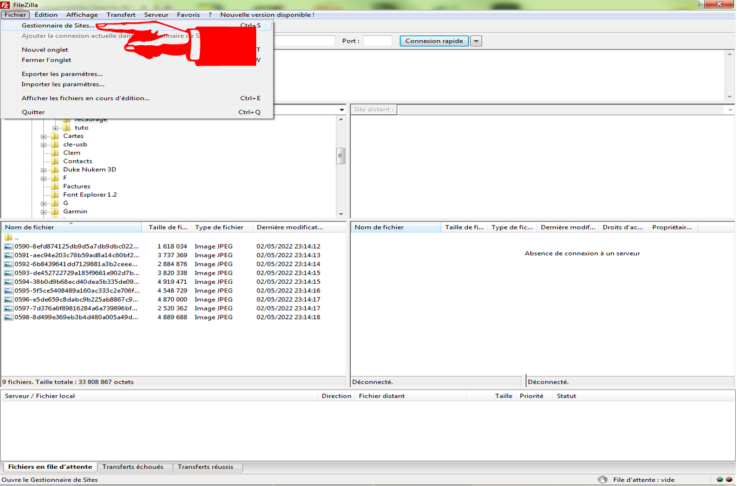Select the Font Explorer 1.2 folder
The height and width of the screenshot is (486, 737).
click(x=90, y=194)
